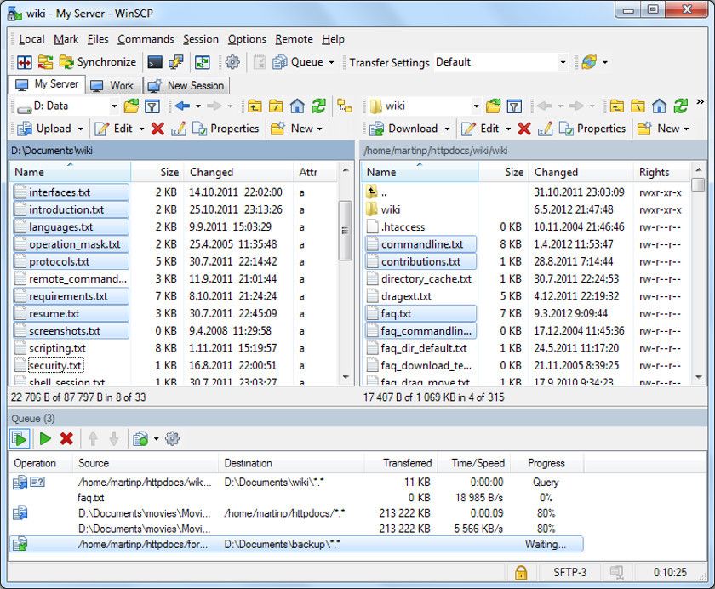
Task: Open the Remote menu
Action: tap(294, 39)
